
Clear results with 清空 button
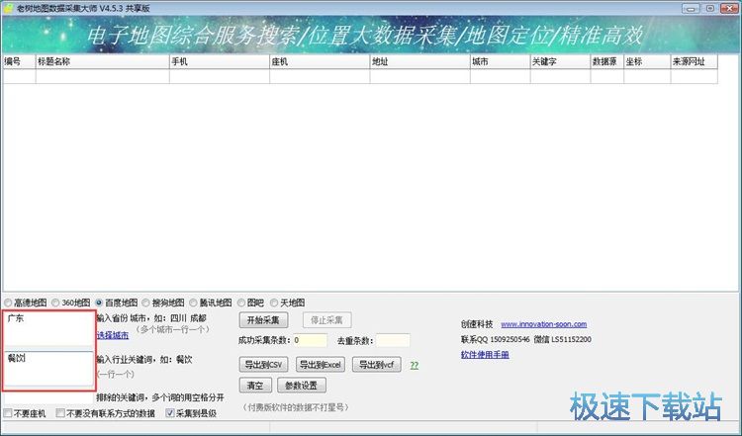pyautogui.click(x=255, y=386)
